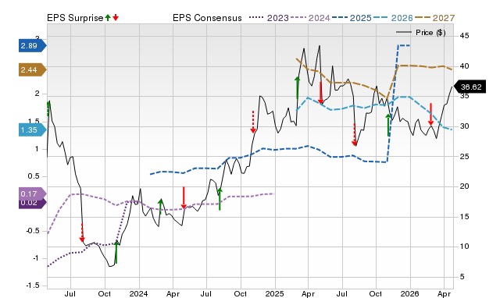
Task: Click the 2024 label on the time axis
Action: 139,293
